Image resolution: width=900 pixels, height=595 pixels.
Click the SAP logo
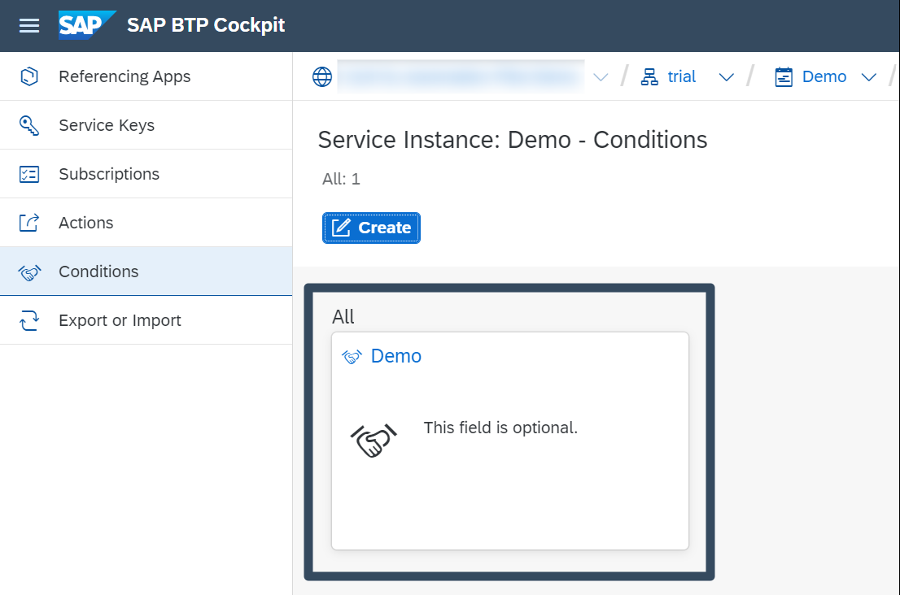[x=86, y=25]
